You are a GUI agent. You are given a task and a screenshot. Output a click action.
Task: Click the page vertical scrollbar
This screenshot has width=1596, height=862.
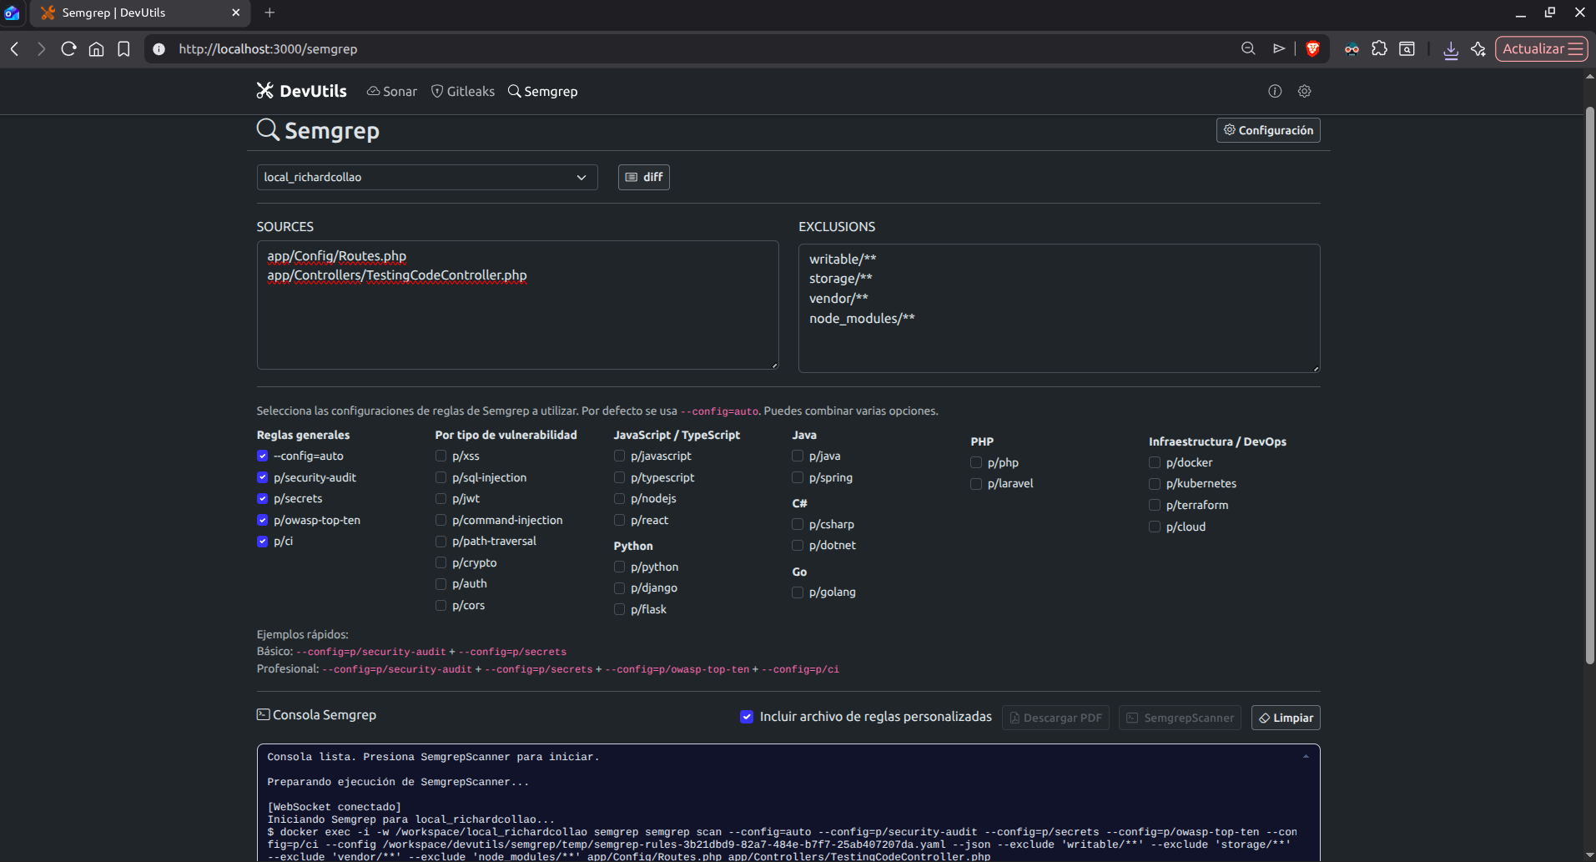click(1589, 384)
